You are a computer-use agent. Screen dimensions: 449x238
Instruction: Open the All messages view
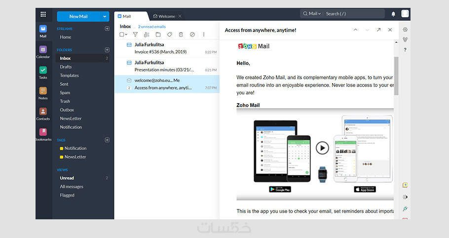72,187
